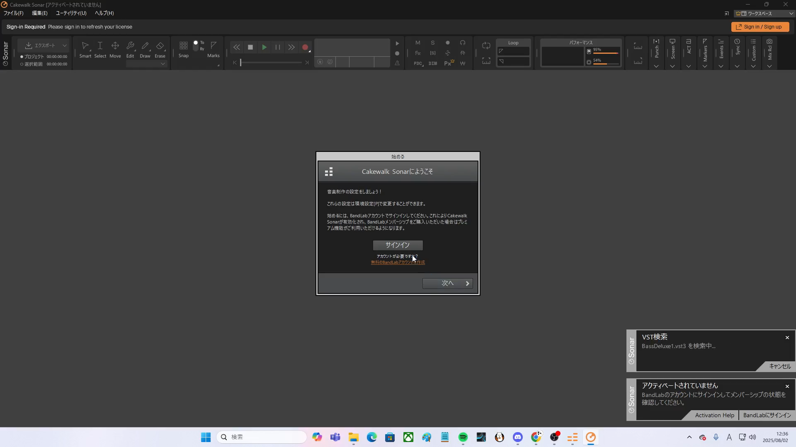Click set loop to selection icon
Image resolution: width=796 pixels, height=447 pixels.
pyautogui.click(x=486, y=61)
